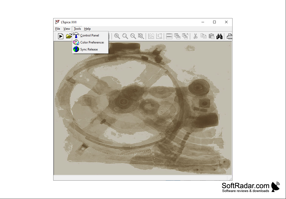The width and height of the screenshot is (286, 199).
Task: Open the Help menu
Action: click(87, 29)
